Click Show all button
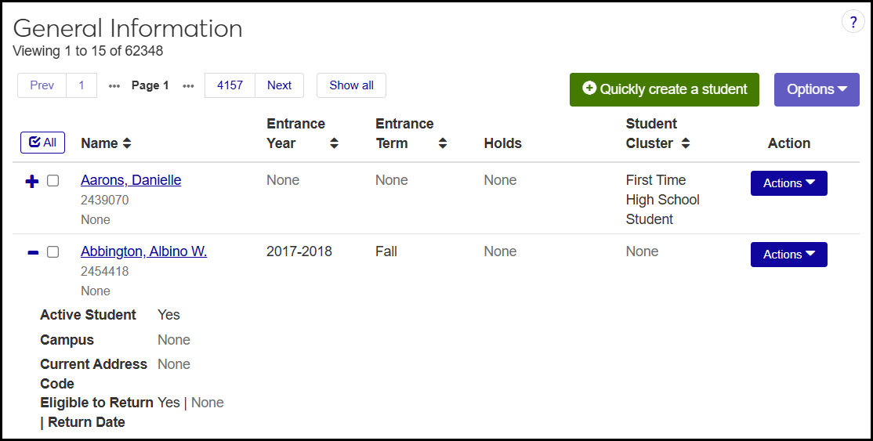Image resolution: width=873 pixels, height=441 pixels. (351, 85)
